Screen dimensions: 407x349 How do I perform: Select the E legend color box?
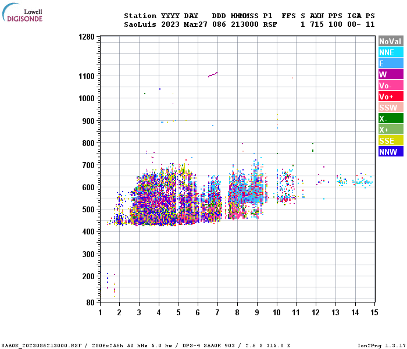[391, 63]
